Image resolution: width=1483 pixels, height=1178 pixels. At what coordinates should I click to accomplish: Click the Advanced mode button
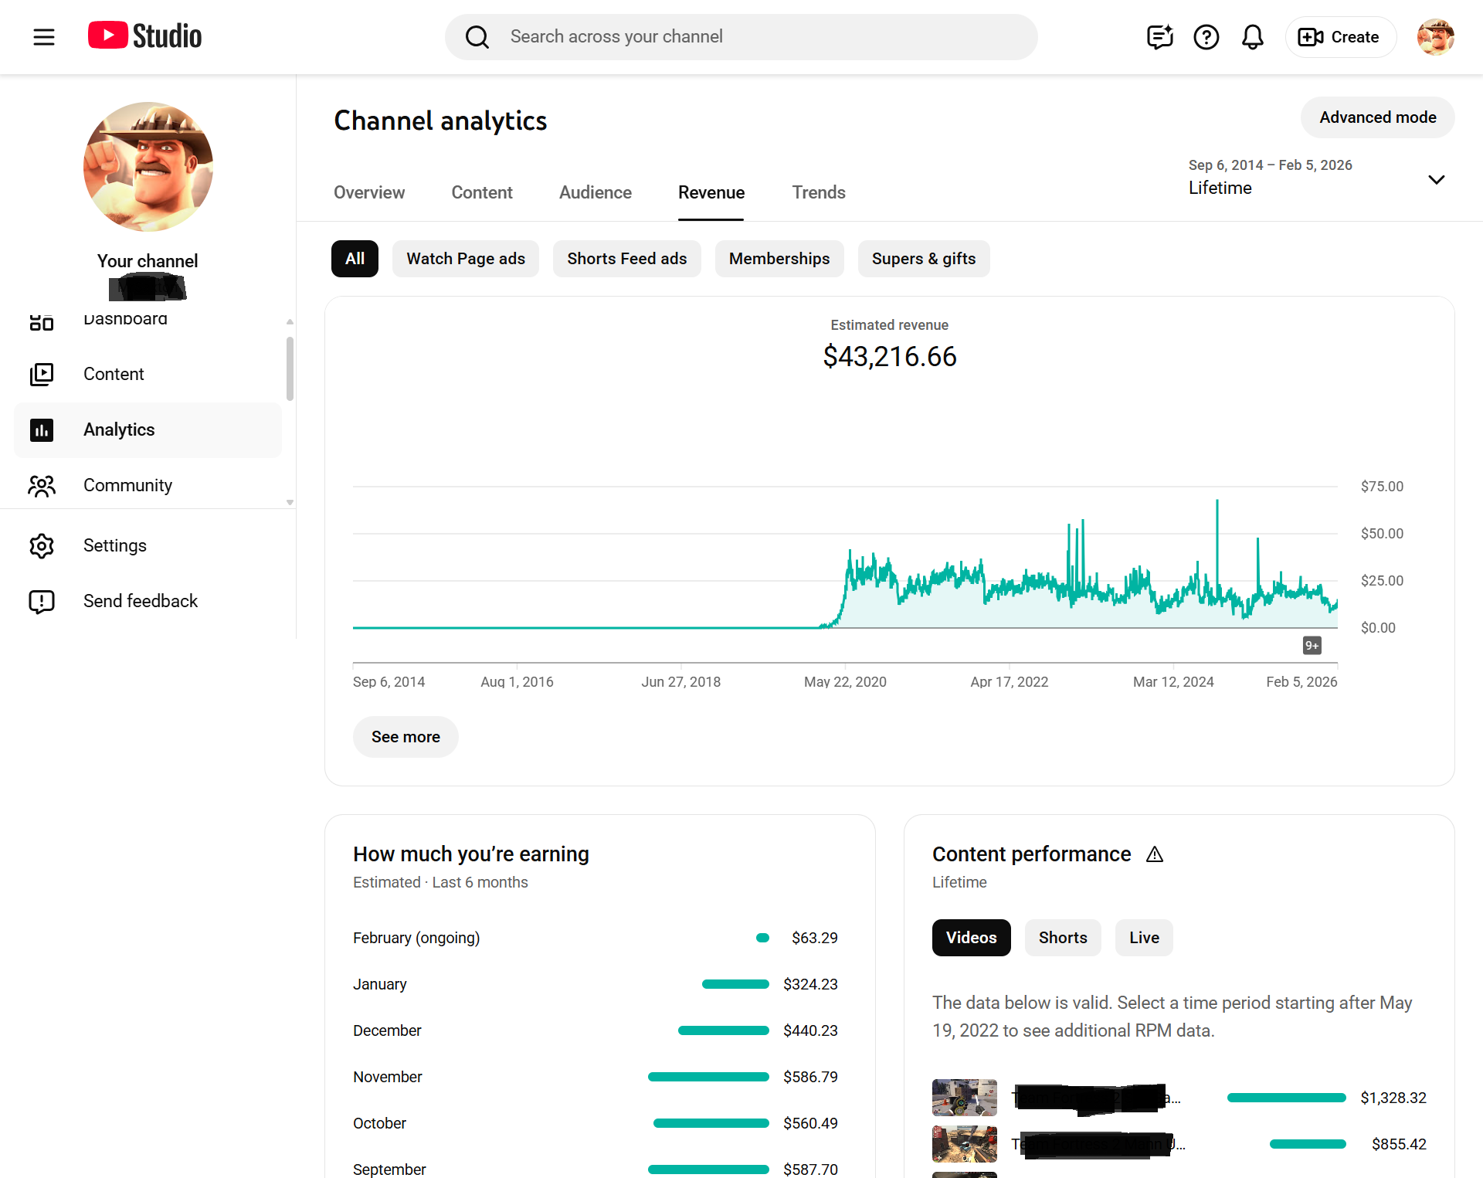click(x=1377, y=117)
